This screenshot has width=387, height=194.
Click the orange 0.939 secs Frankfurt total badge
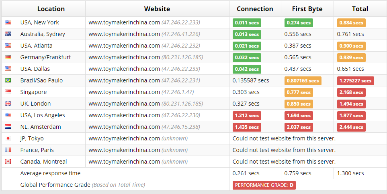tap(351, 58)
